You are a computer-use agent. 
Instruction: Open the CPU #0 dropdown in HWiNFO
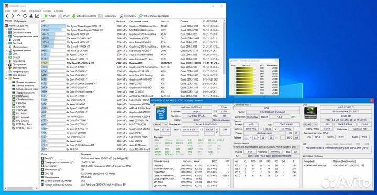click(x=160, y=124)
